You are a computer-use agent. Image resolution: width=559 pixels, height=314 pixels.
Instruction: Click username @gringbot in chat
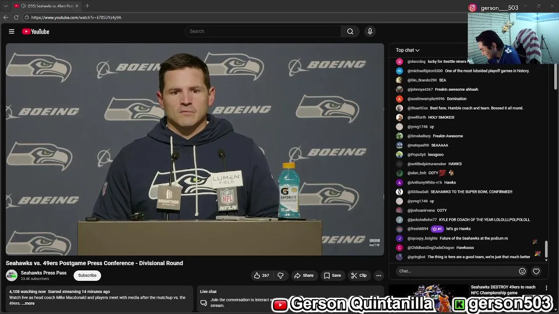pyautogui.click(x=416, y=257)
